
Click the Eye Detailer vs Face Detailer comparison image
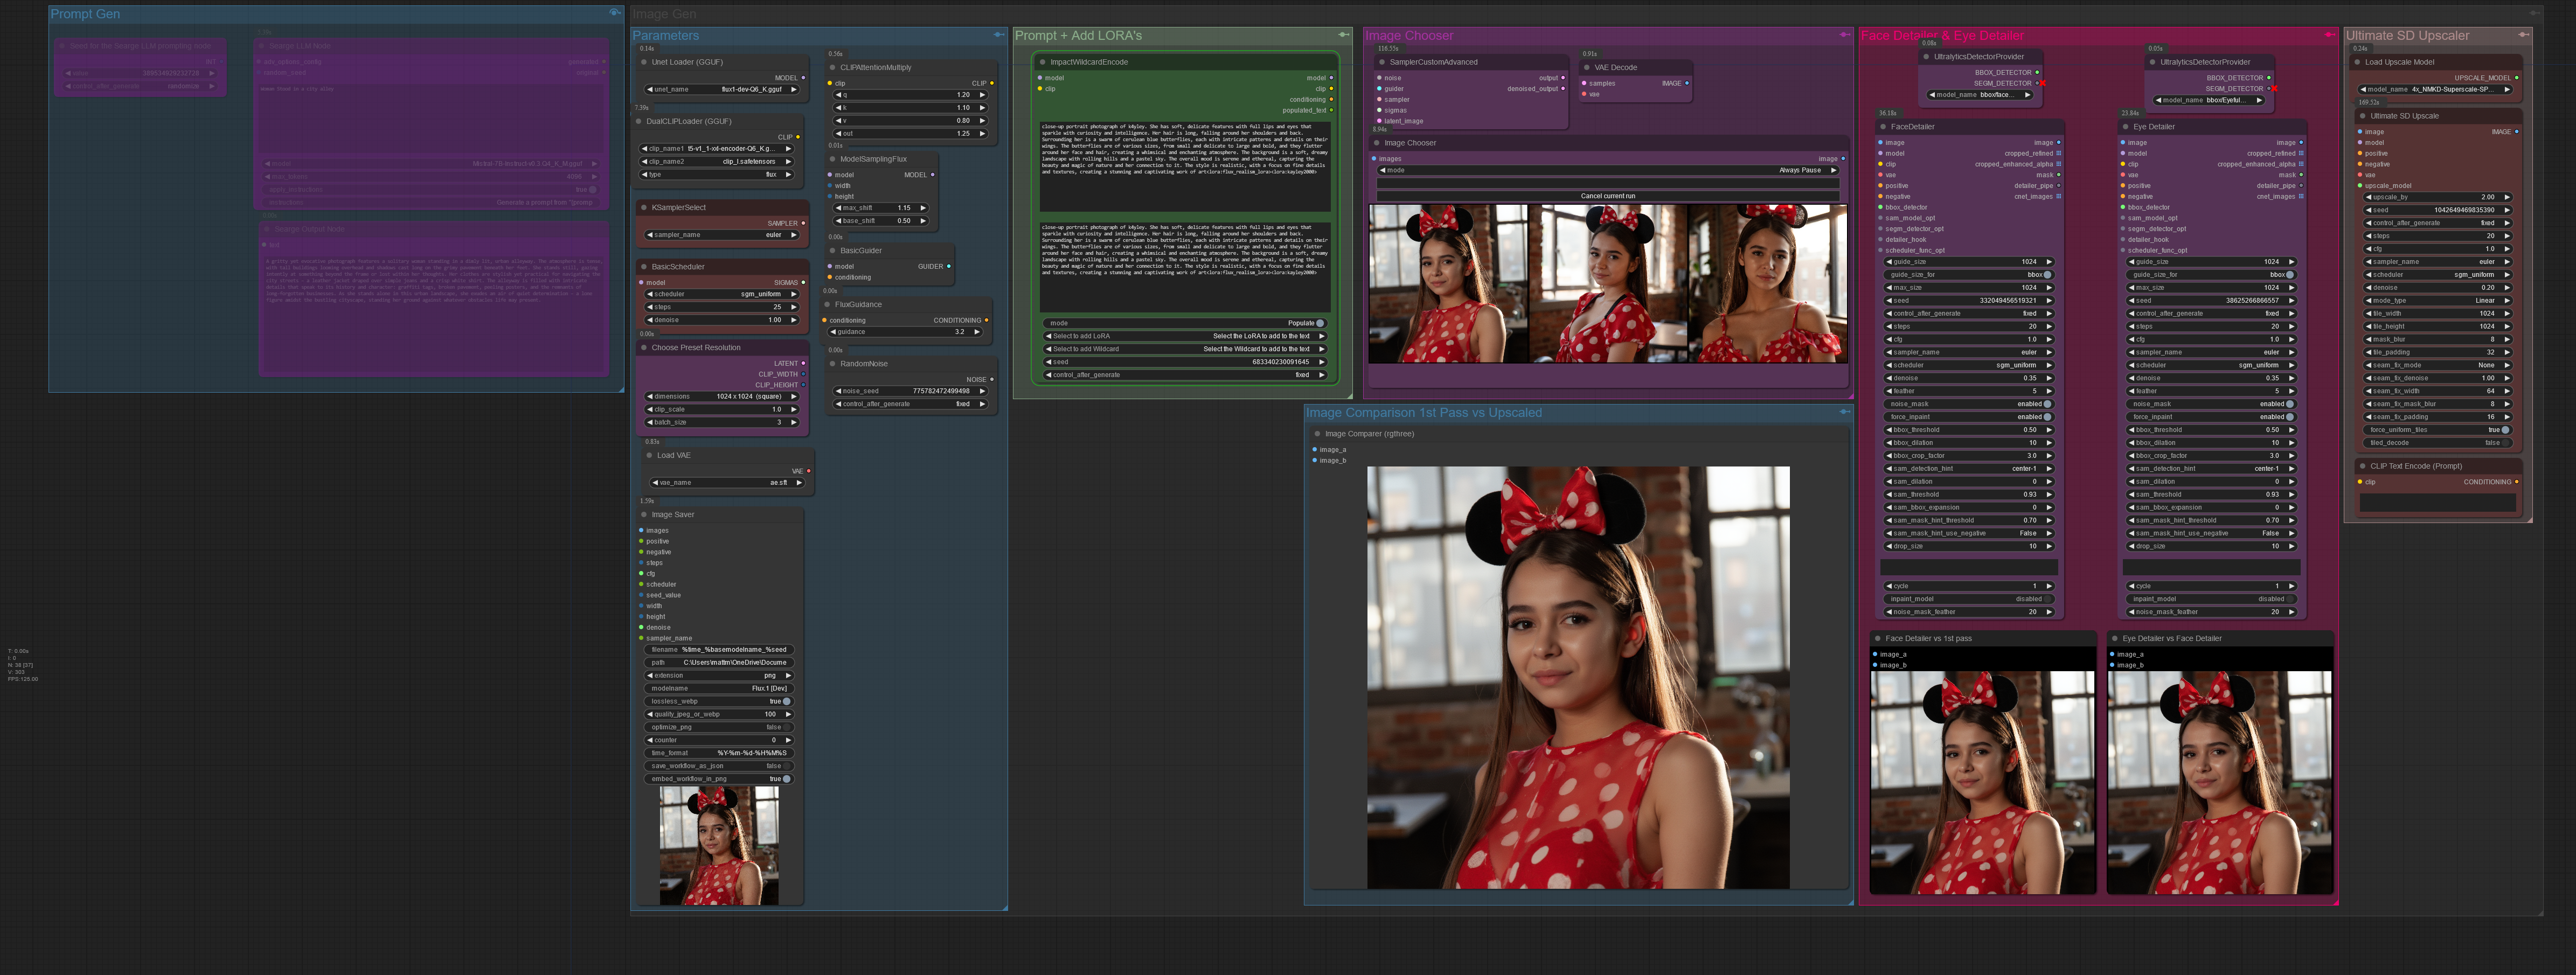pos(2220,783)
